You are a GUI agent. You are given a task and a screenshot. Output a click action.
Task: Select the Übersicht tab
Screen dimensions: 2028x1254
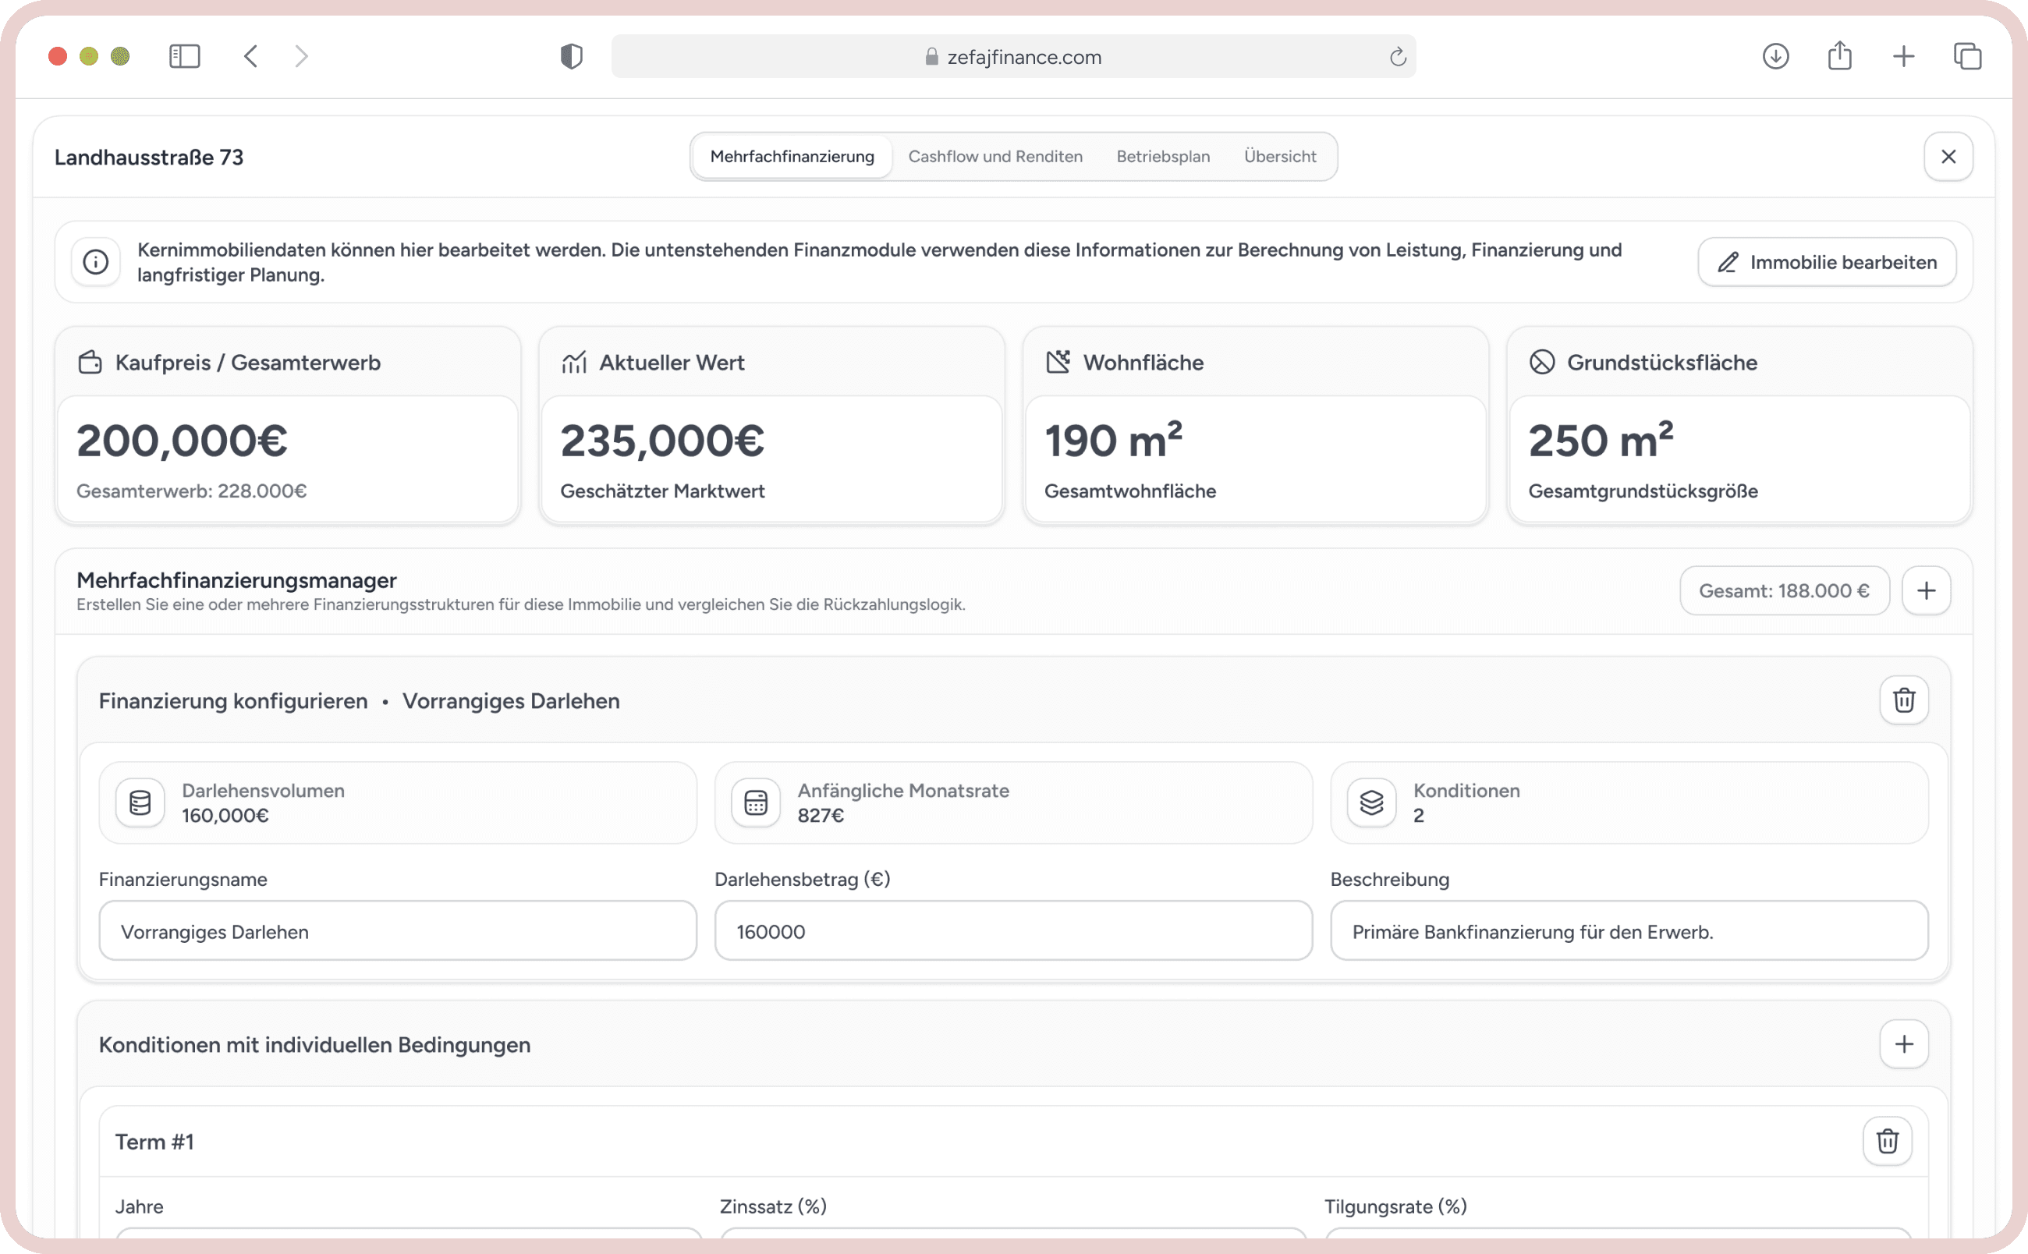pos(1279,156)
